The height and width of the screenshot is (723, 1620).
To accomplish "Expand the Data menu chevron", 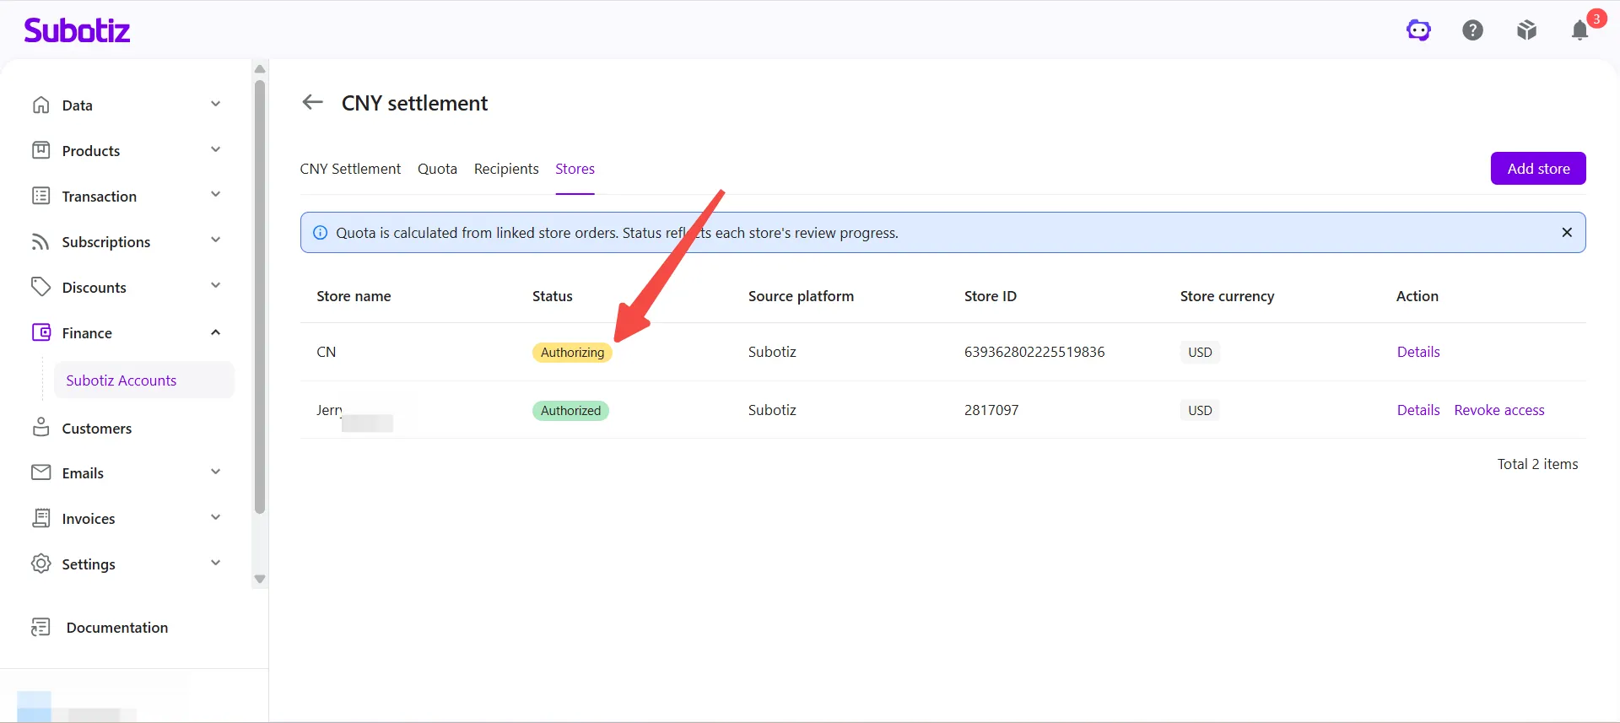I will pyautogui.click(x=215, y=105).
